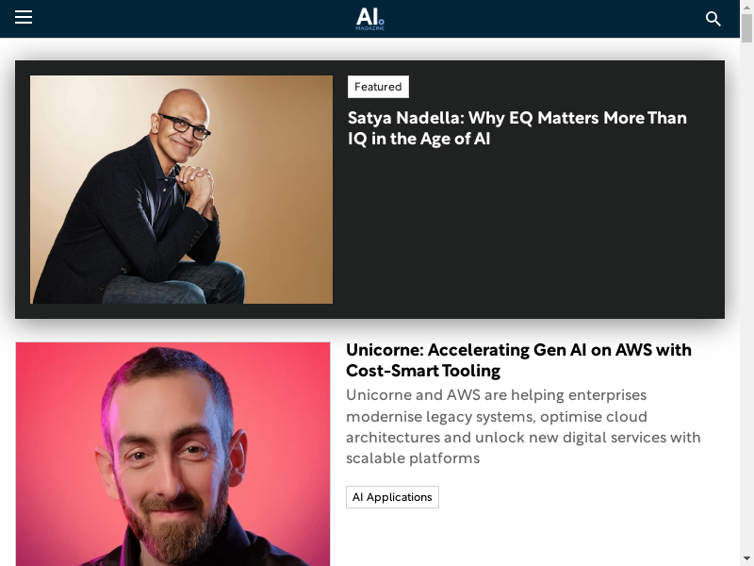
Task: Click the MAGAZINE wordmark beneath the AI logo
Action: 369,28
